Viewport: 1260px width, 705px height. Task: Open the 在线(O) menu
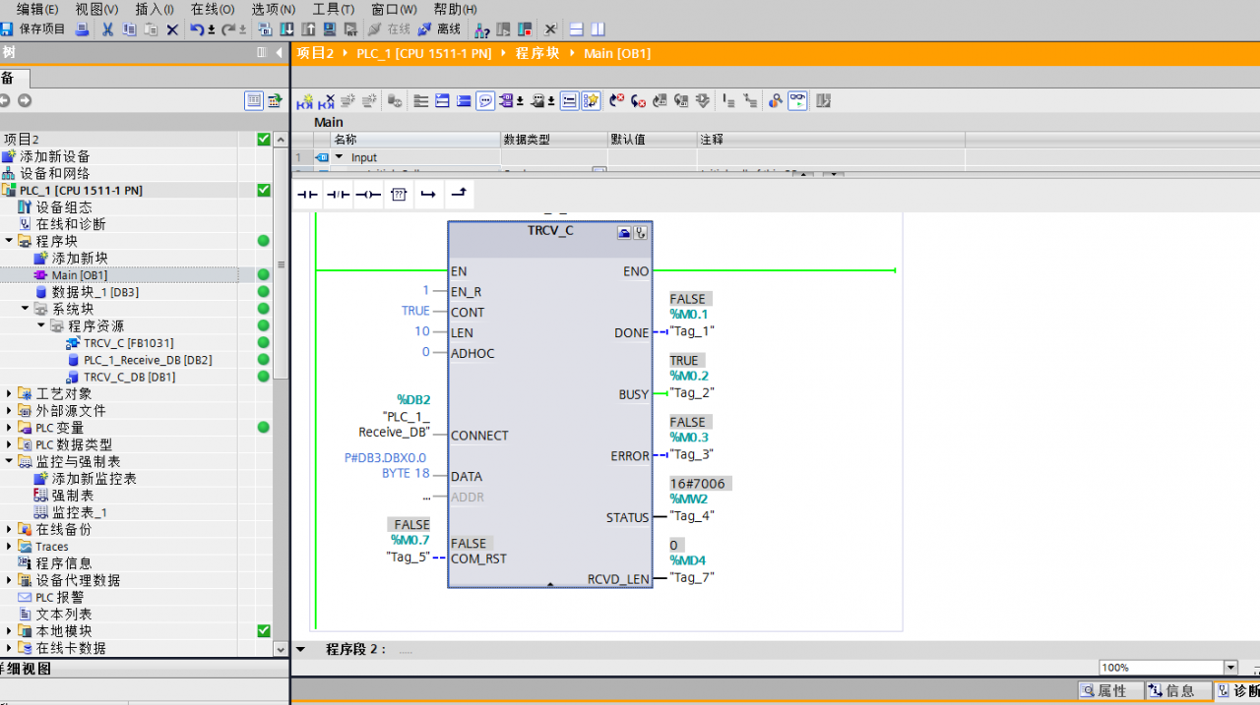pyautogui.click(x=213, y=9)
